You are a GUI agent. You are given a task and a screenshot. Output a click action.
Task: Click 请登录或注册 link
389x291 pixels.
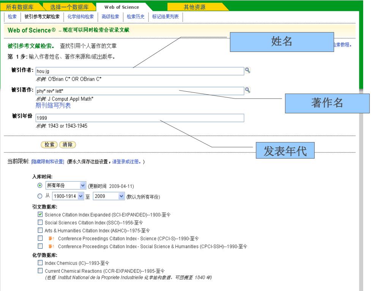click(127, 161)
